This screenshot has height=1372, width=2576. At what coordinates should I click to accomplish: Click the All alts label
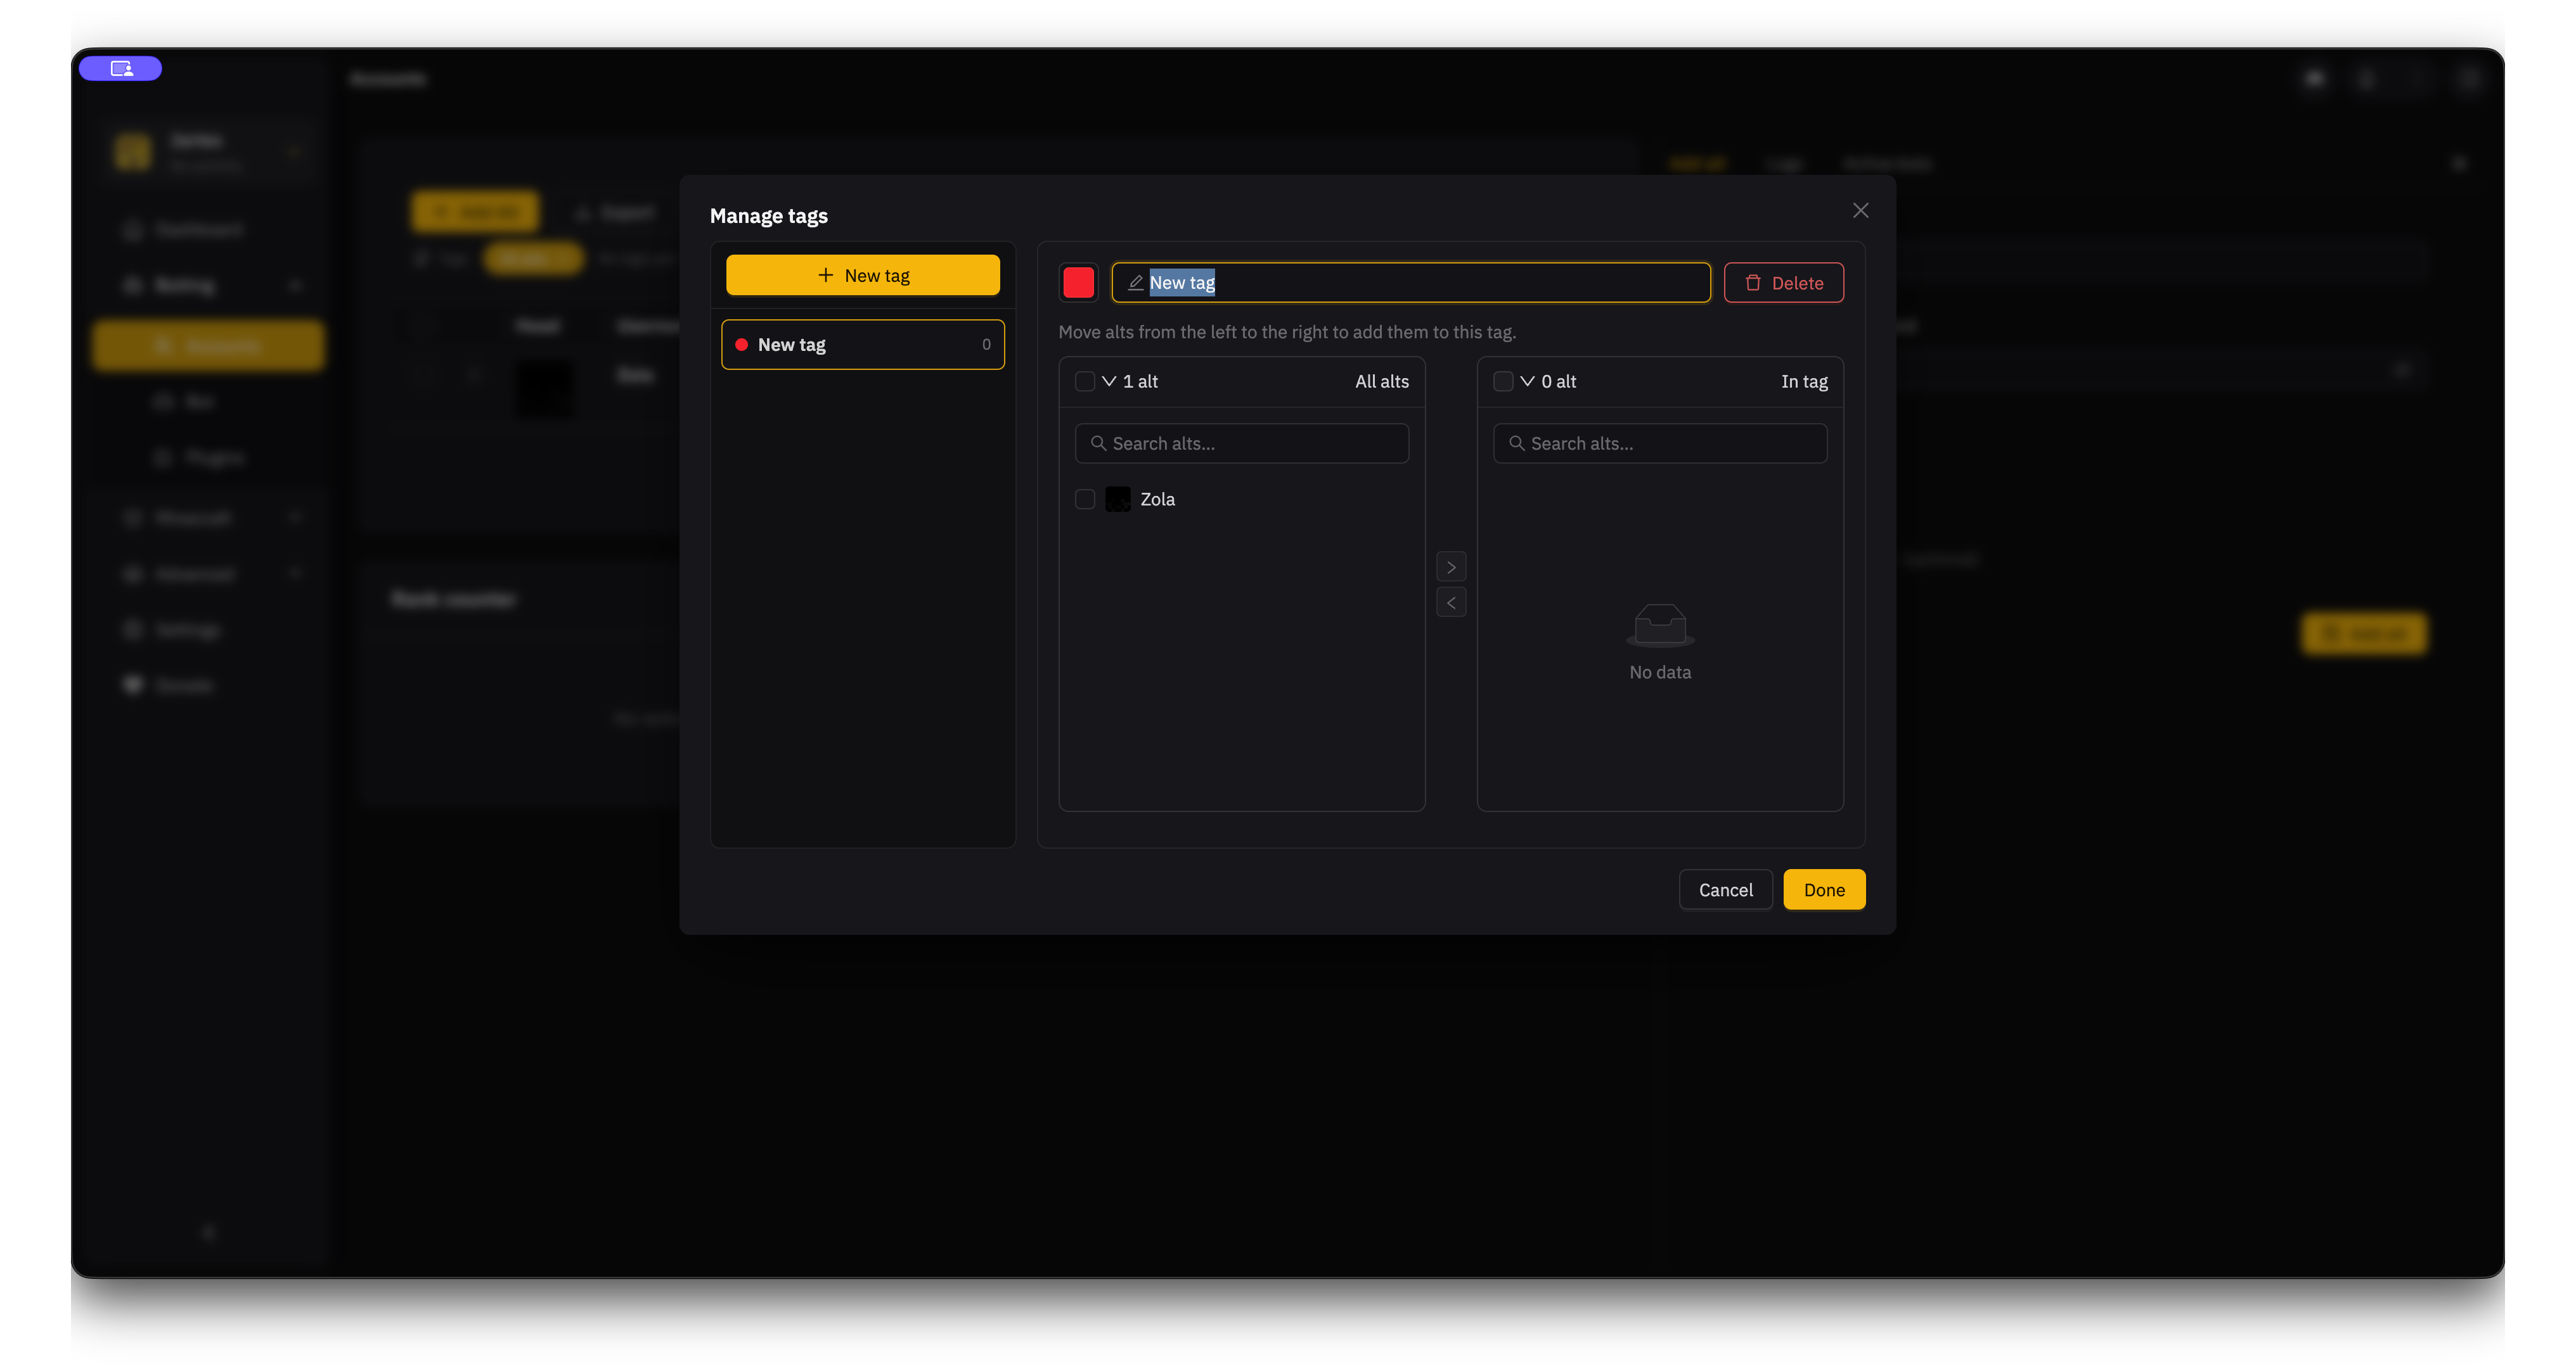(1382, 382)
